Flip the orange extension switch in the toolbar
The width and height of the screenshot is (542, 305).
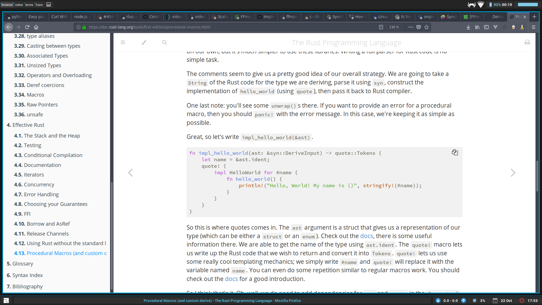pyautogui.click(x=513, y=27)
